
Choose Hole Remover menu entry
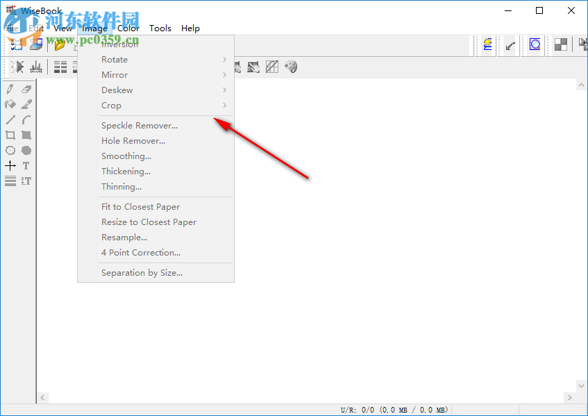point(156,141)
